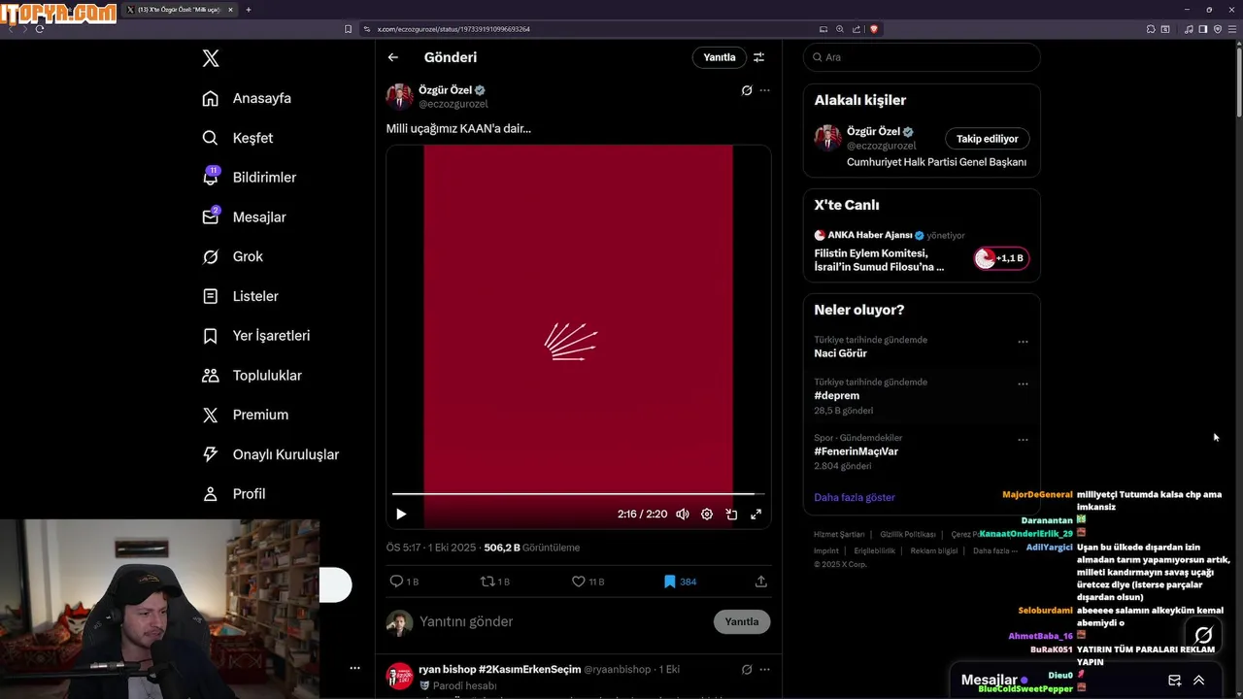Open Onaylı Kuruluşlar page

click(x=270, y=454)
